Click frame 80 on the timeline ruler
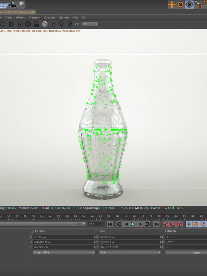Viewport: 207px width, 276px height. tap(167, 216)
